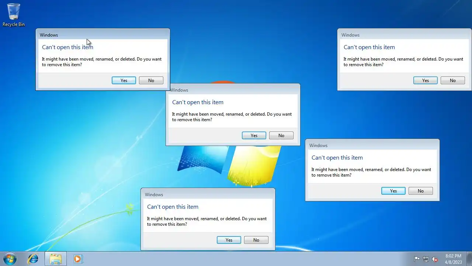The image size is (472, 266).
Task: Click No in the dialog cut off at screen edge
Action: pos(453,81)
